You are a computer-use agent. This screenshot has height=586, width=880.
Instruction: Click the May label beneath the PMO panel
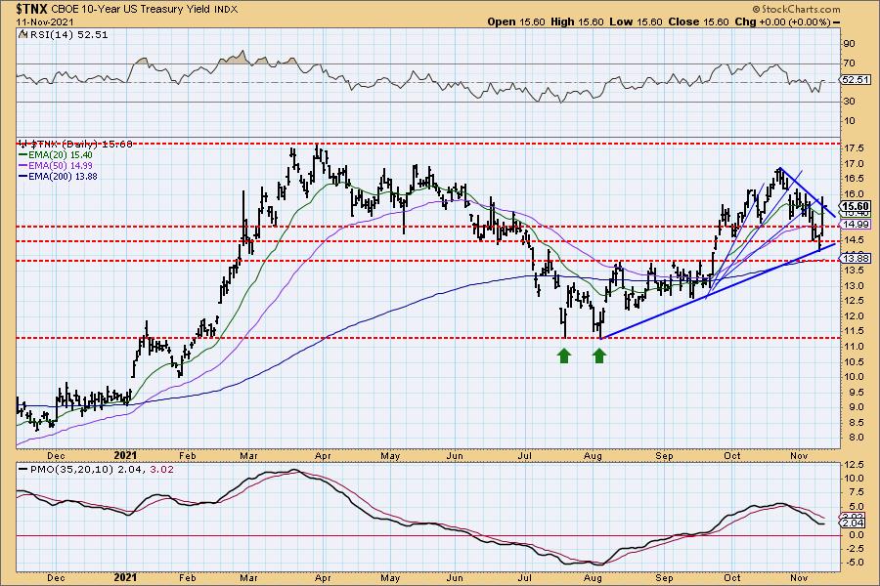point(390,578)
